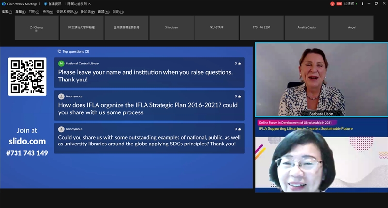Select Barbara Lison's video feed
Screen dimensions: 388x208
(x=321, y=80)
